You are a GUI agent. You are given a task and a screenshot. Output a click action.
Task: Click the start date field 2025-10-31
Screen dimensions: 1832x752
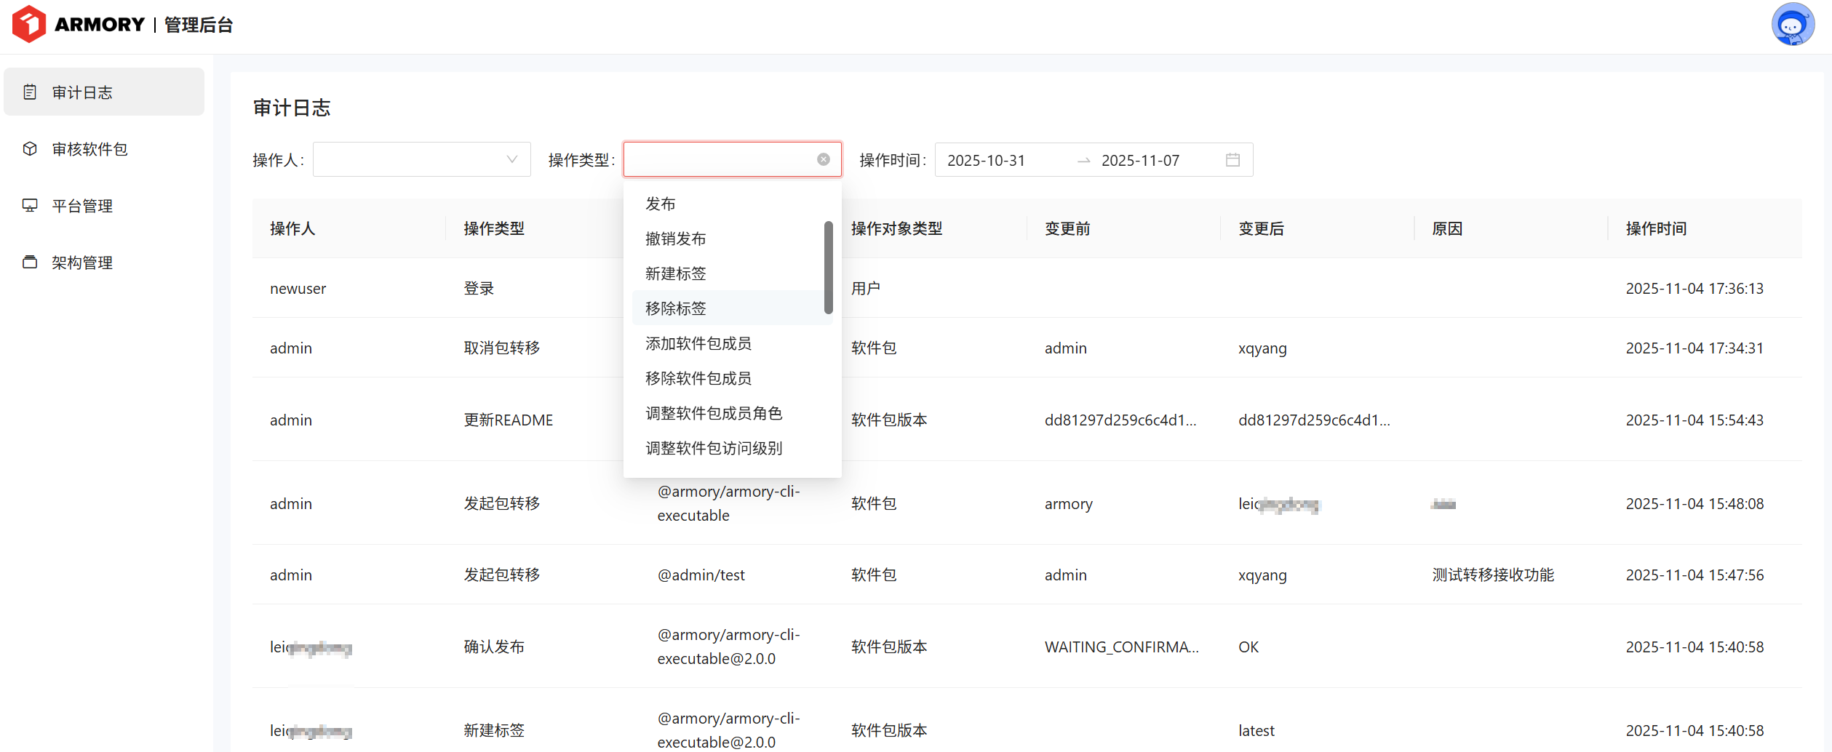tap(986, 160)
